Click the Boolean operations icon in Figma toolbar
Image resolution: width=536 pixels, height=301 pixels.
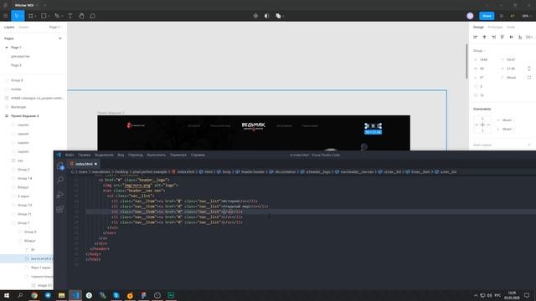(x=278, y=16)
